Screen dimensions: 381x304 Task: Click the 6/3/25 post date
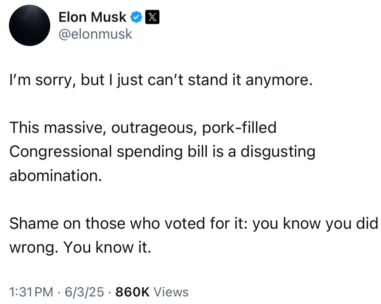pos(84,291)
